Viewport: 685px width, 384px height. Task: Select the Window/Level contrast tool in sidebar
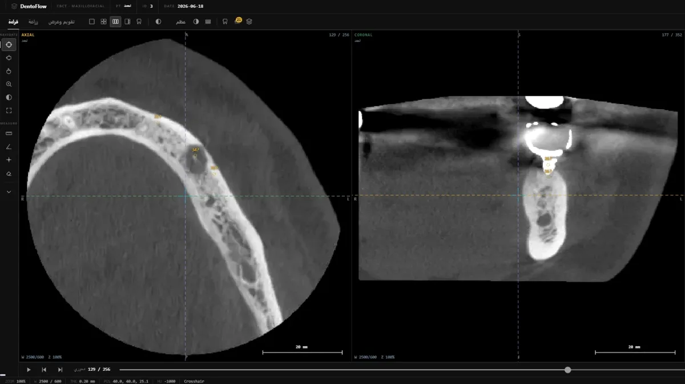pyautogui.click(x=9, y=97)
